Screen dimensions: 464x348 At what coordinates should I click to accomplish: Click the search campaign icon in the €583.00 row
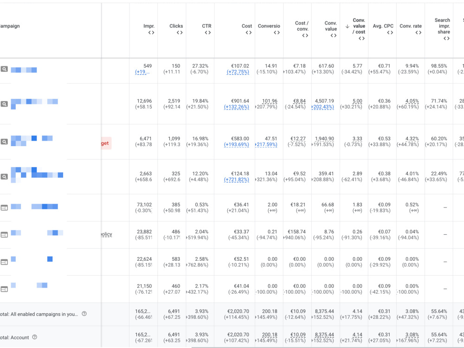coord(4,142)
